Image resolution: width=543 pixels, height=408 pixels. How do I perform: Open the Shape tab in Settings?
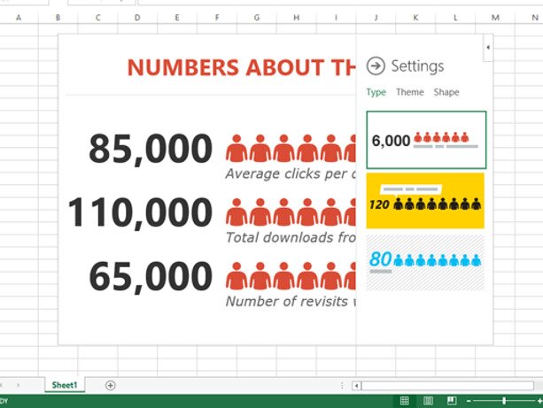pos(446,92)
